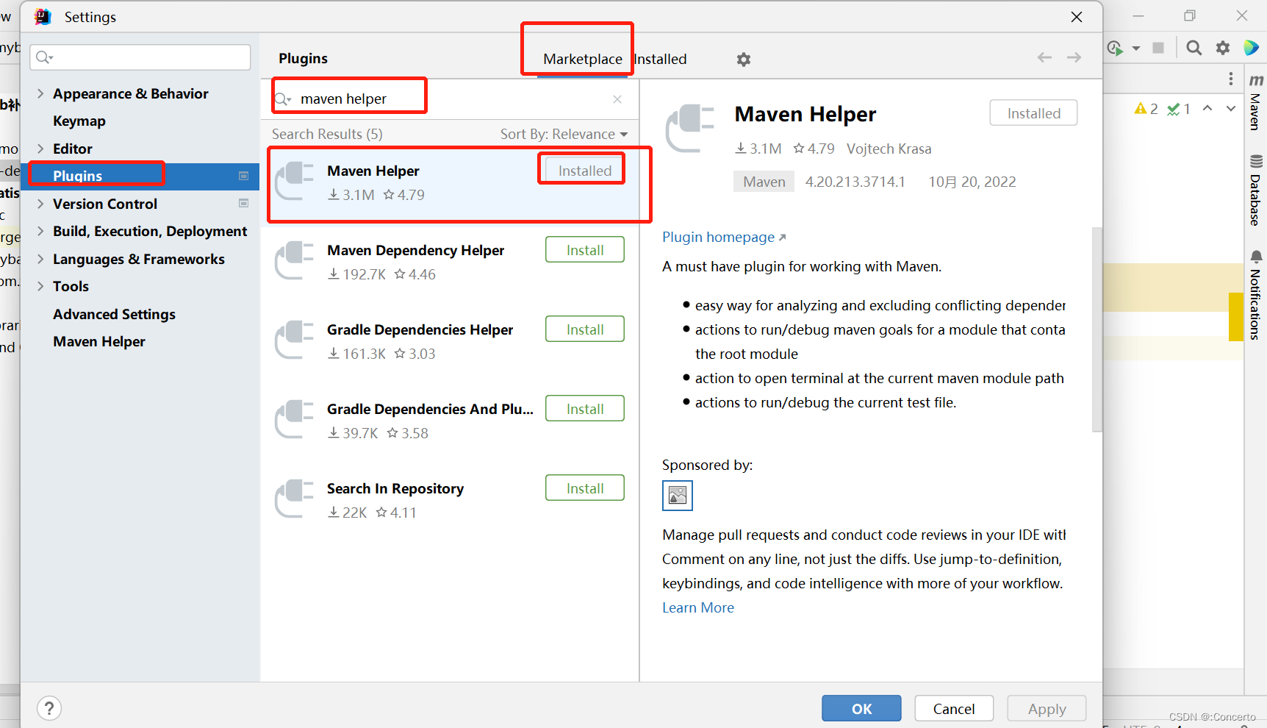Click the Maven Helper plugin icon in results
The height and width of the screenshot is (728, 1267).
(295, 181)
